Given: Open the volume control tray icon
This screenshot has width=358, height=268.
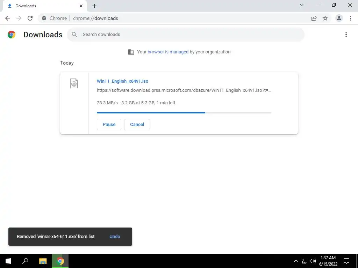Looking at the screenshot, I should [x=313, y=261].
